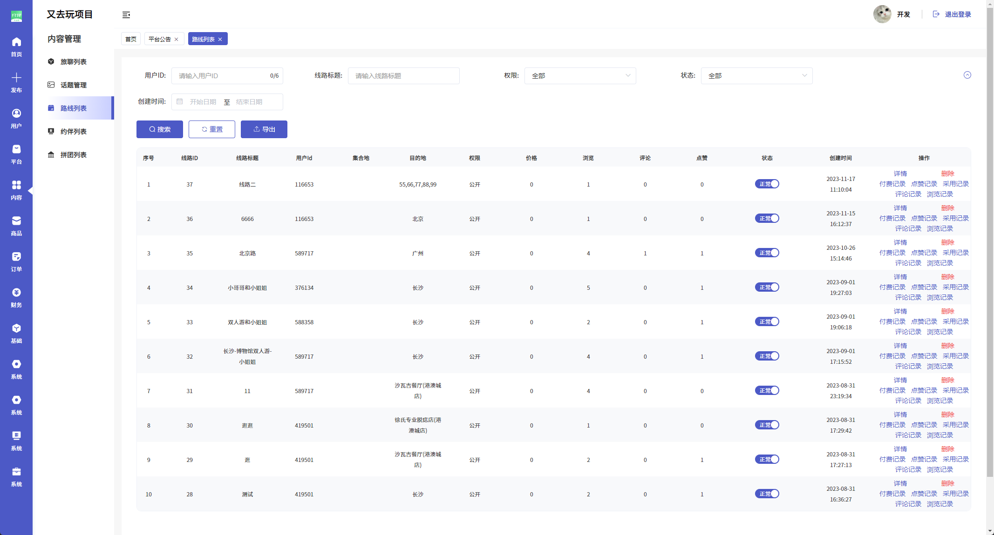Image resolution: width=994 pixels, height=535 pixels.
Task: Click the 导出 button
Action: point(264,129)
